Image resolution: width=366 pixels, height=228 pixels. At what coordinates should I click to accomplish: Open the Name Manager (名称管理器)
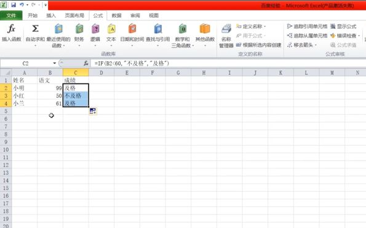(x=226, y=35)
